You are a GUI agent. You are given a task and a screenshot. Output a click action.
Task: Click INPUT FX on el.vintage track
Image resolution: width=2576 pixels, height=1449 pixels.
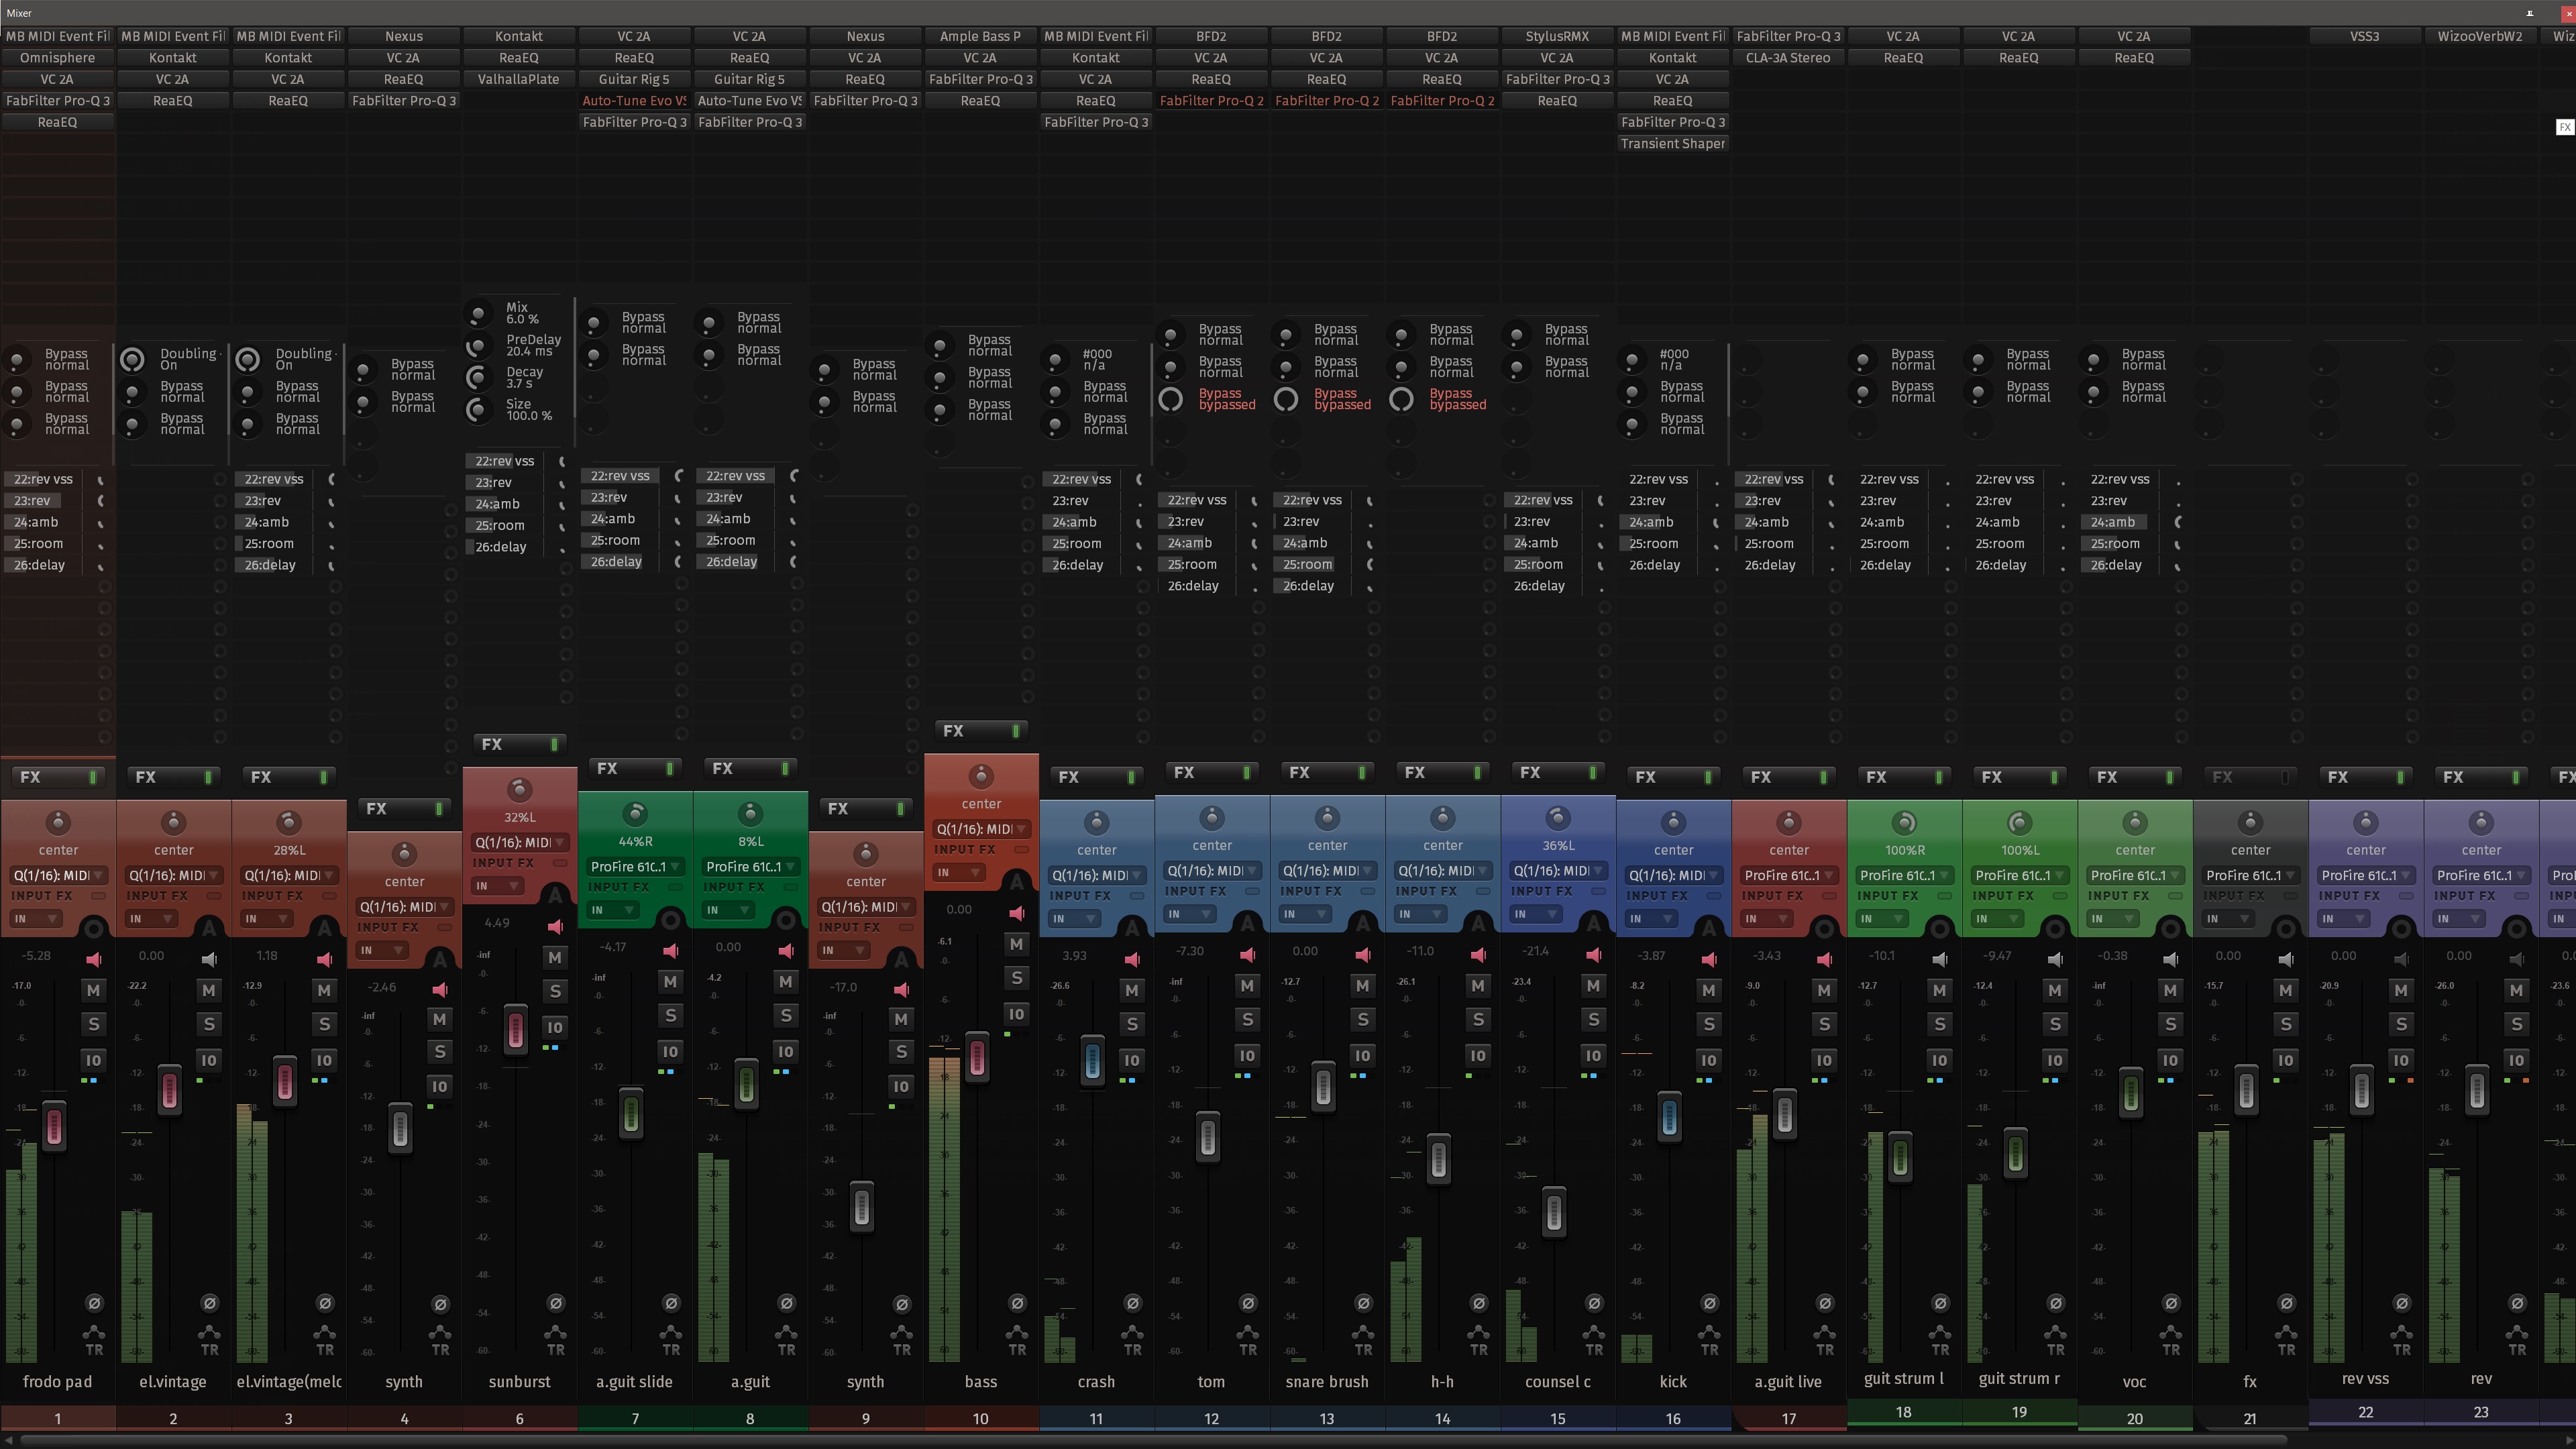click(x=157, y=896)
